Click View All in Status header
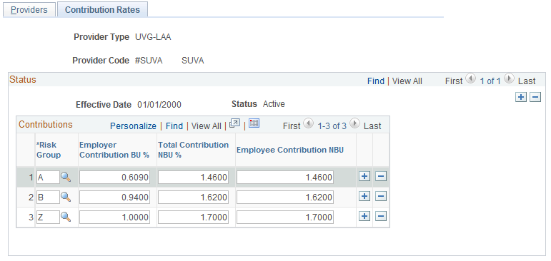Image resolution: width=551 pixels, height=261 pixels. click(407, 81)
